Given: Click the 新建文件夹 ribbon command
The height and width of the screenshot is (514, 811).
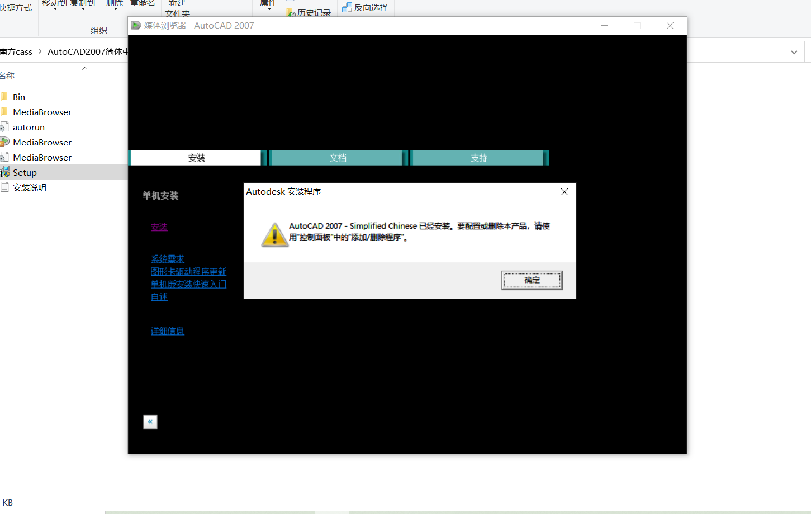Looking at the screenshot, I should [x=177, y=8].
